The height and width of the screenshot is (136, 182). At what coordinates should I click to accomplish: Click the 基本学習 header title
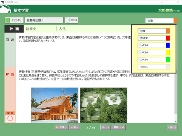point(21,10)
